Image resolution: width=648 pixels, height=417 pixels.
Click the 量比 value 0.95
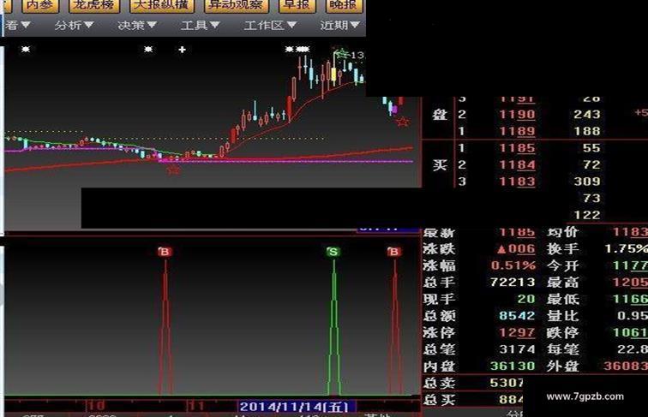pos(633,316)
